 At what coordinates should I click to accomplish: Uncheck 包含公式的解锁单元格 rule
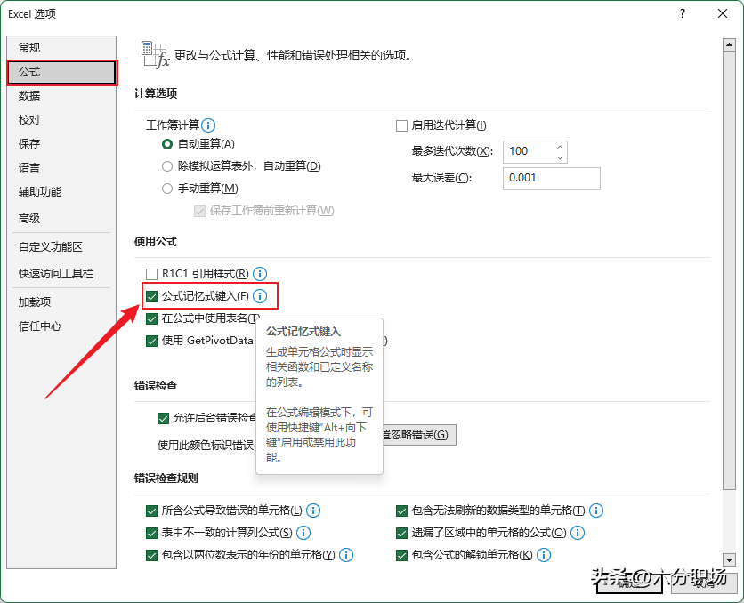[x=401, y=555]
